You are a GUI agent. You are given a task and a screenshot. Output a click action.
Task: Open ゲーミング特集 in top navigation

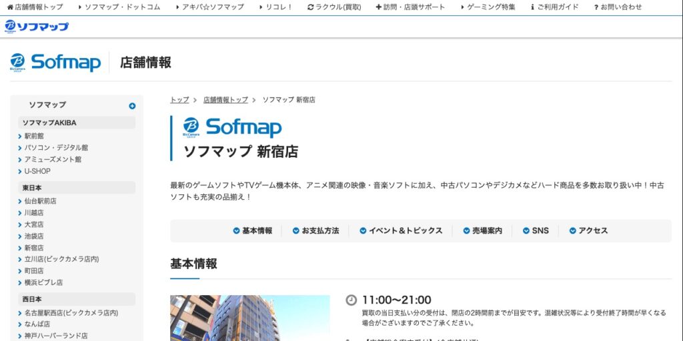pos(488,7)
